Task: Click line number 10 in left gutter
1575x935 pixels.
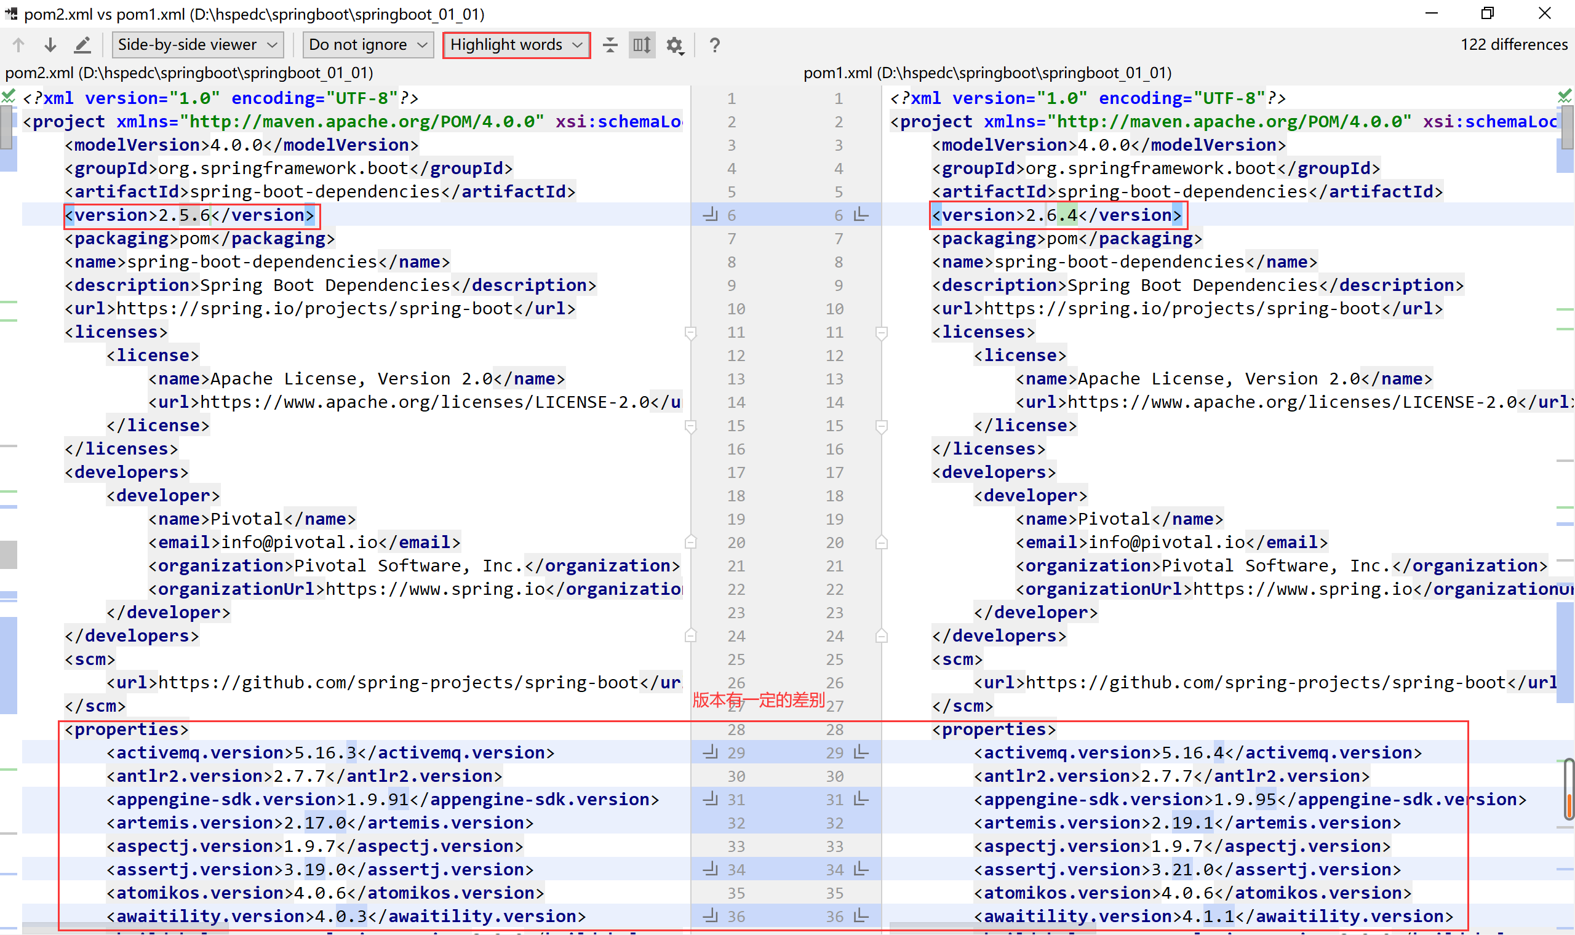Action: pyautogui.click(x=735, y=309)
